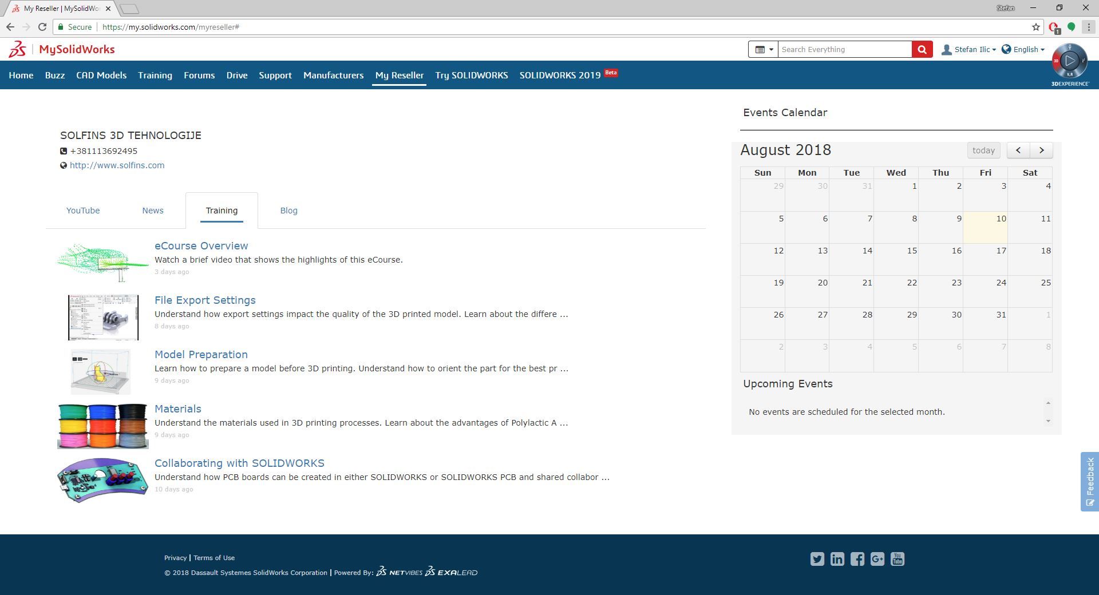The width and height of the screenshot is (1099, 595).
Task: Open the File Export Settings course link
Action: coord(205,300)
